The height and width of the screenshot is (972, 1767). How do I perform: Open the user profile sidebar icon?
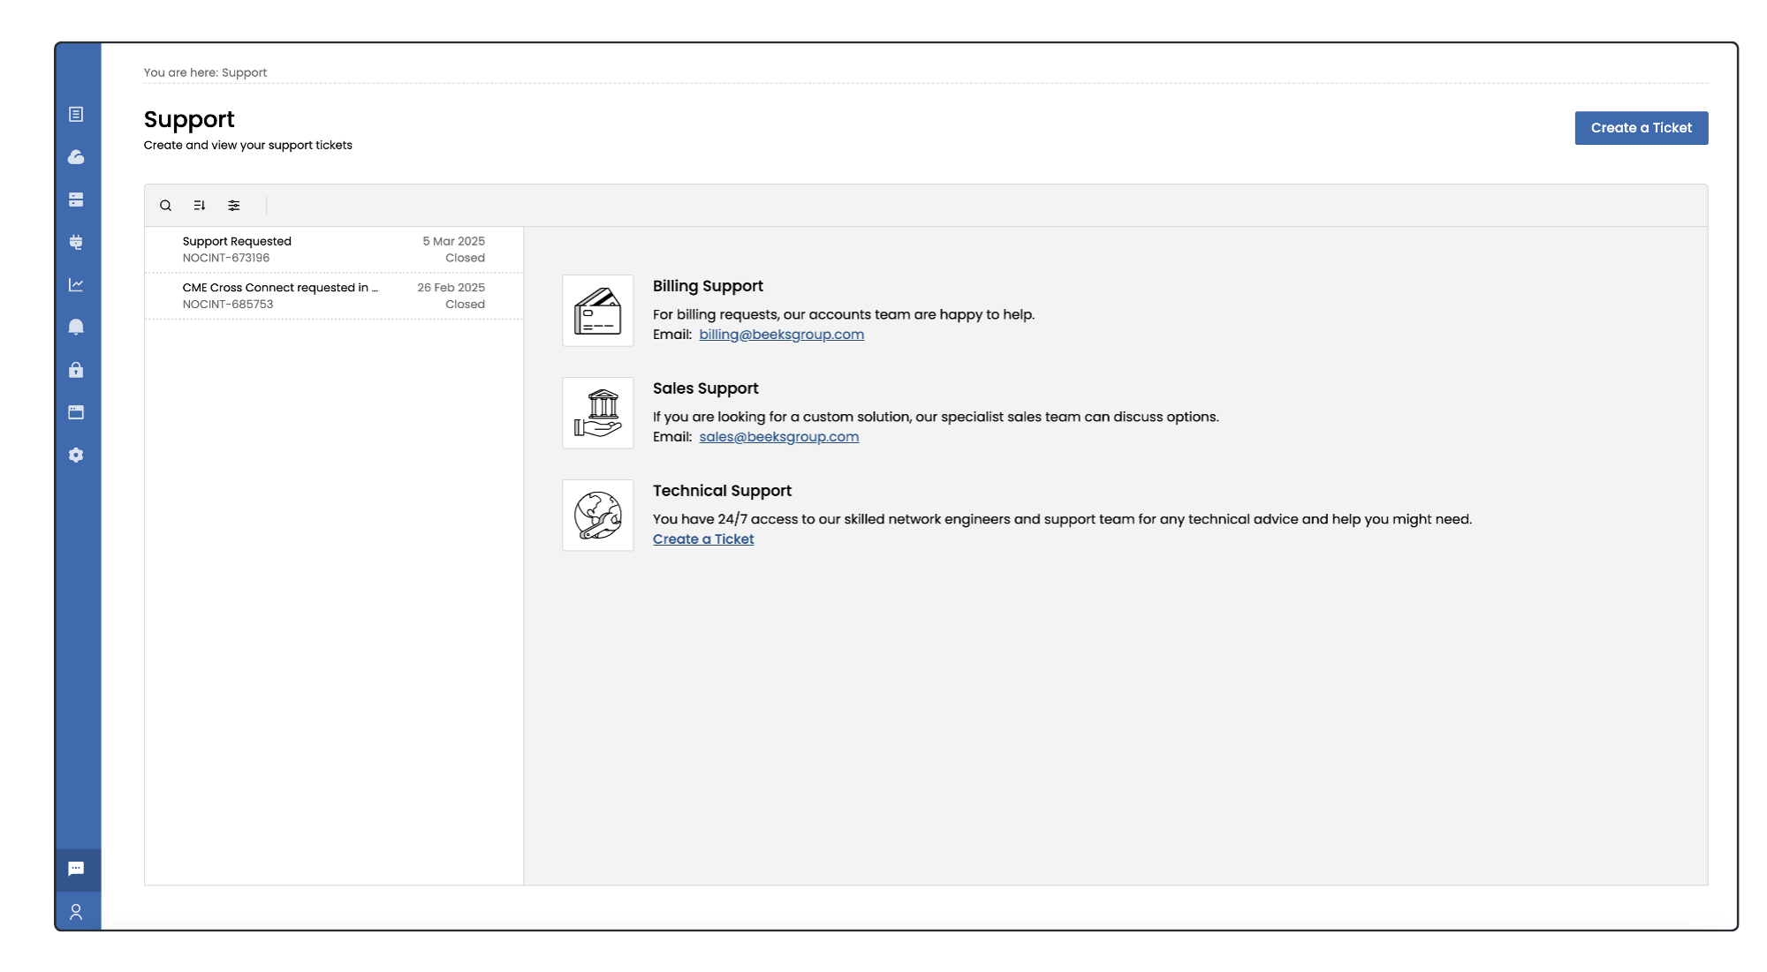click(76, 912)
